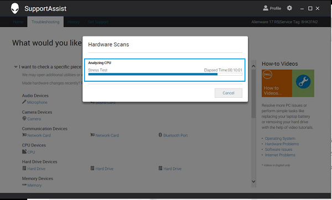This screenshot has width=332, height=200.
Task: Open the History tab
Action: (74, 22)
